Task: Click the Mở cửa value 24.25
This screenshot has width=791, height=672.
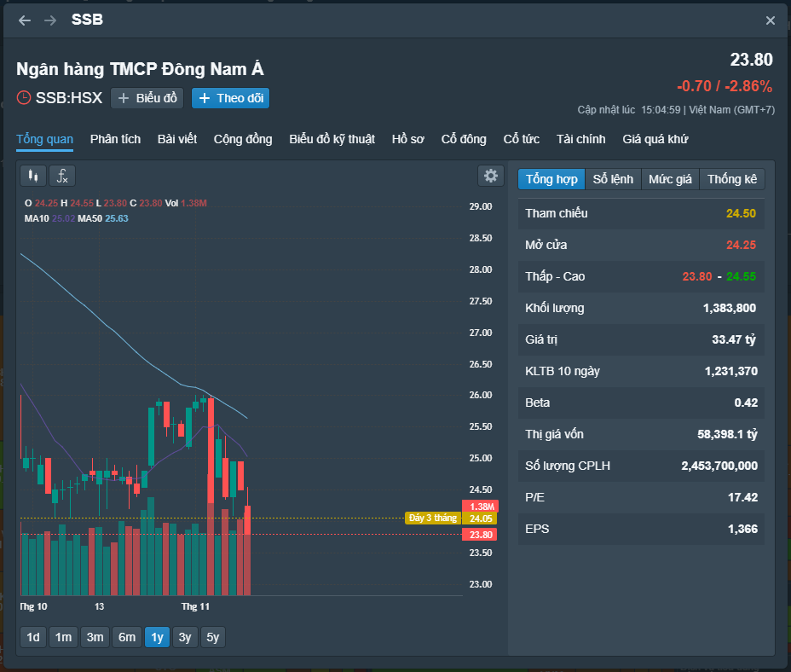Action: pos(741,246)
